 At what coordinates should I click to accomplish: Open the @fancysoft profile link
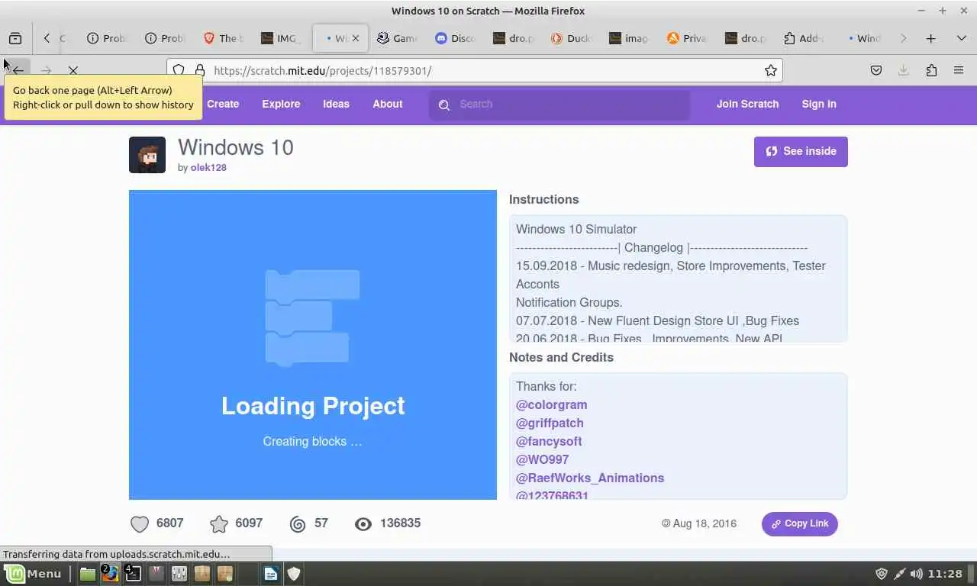549,441
